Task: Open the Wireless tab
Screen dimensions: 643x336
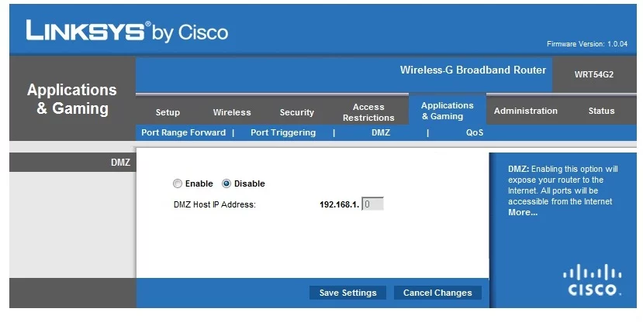Action: point(232,112)
